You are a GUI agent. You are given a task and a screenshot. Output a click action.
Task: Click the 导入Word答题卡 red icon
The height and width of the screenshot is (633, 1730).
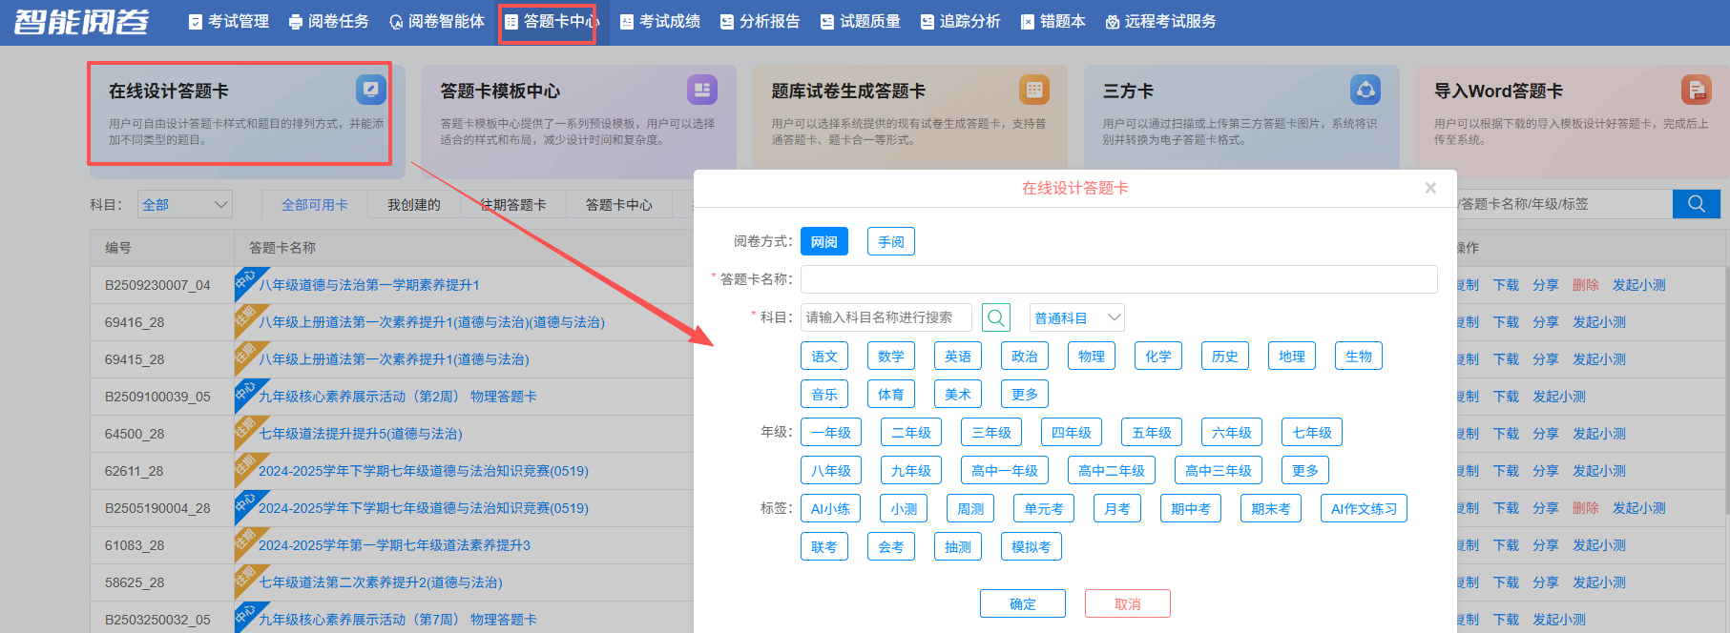coord(1696,90)
